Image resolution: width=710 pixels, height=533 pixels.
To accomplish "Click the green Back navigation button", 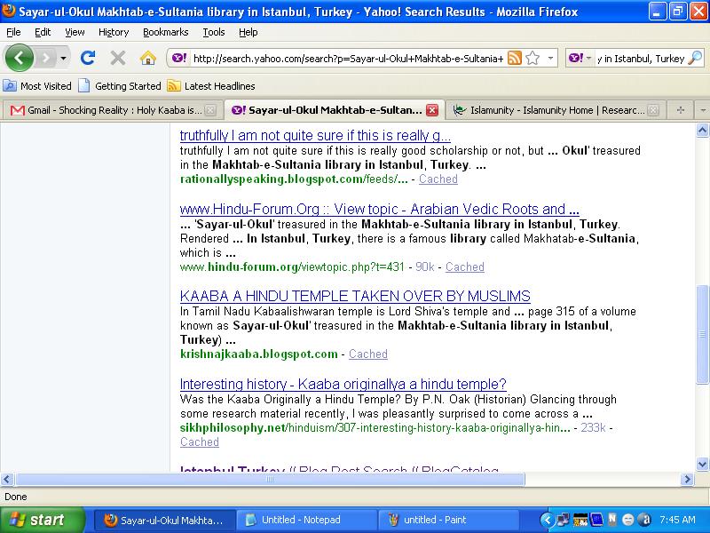I will point(19,58).
